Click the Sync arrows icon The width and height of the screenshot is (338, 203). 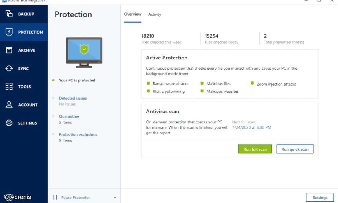click(x=9, y=68)
